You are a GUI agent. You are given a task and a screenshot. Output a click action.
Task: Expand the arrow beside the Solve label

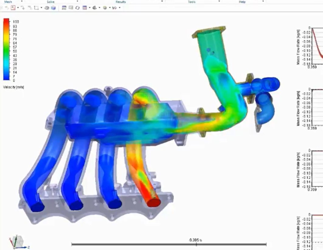(x=78, y=1)
